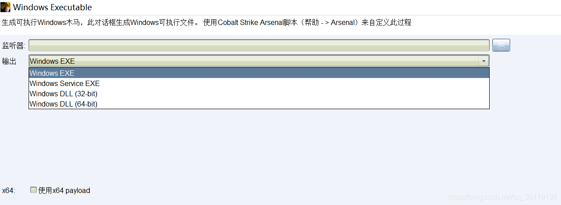Click the x64: field label

[x=8, y=190]
